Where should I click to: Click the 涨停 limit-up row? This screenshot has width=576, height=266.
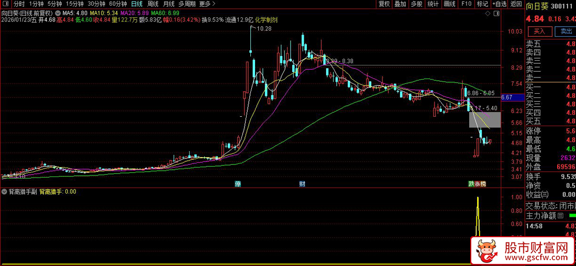point(551,131)
